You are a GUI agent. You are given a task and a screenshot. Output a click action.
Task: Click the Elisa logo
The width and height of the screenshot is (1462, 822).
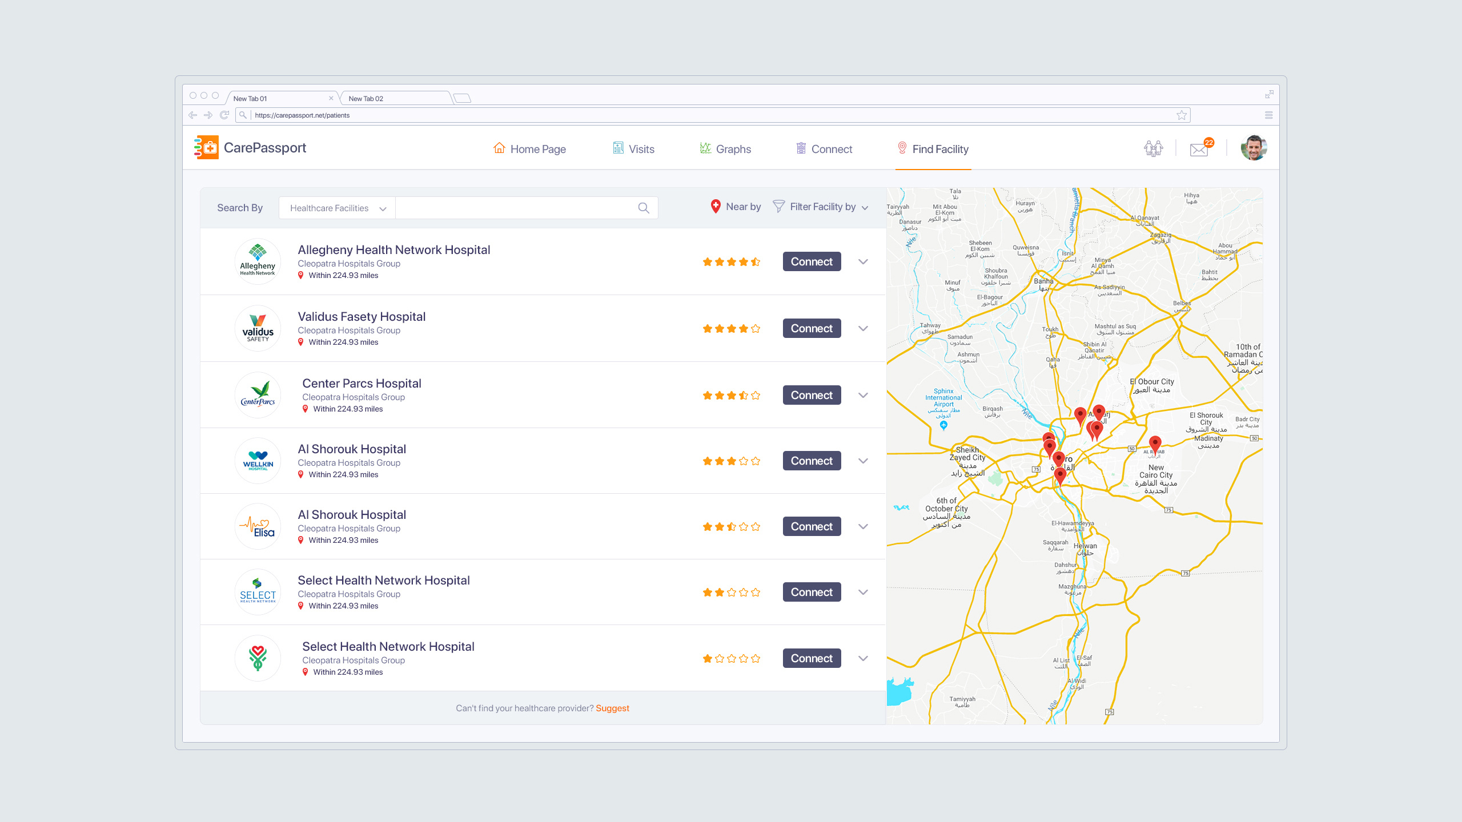(x=258, y=526)
